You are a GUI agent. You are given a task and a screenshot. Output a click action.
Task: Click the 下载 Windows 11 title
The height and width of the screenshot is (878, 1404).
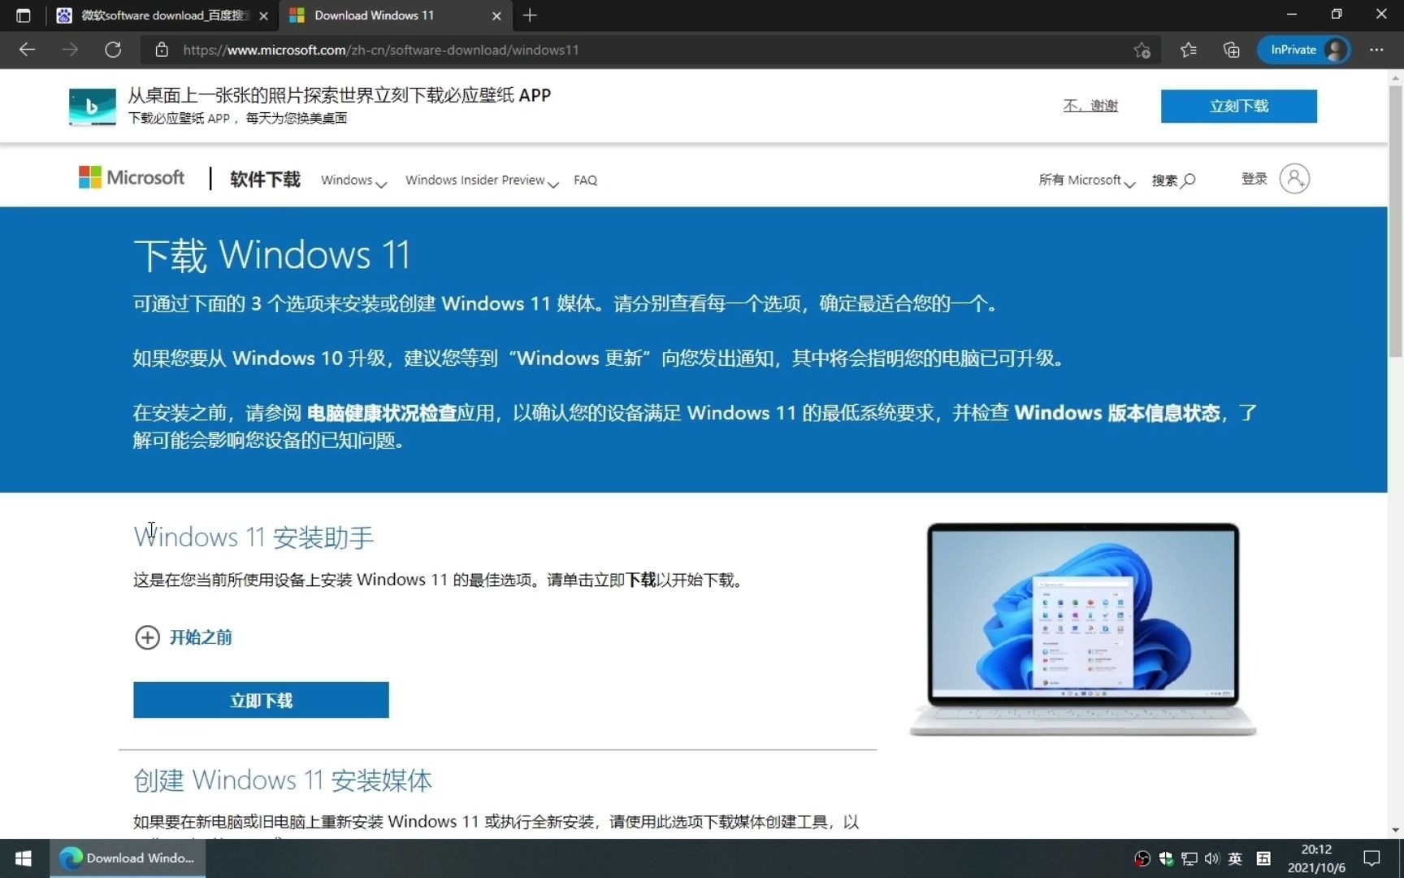point(272,254)
